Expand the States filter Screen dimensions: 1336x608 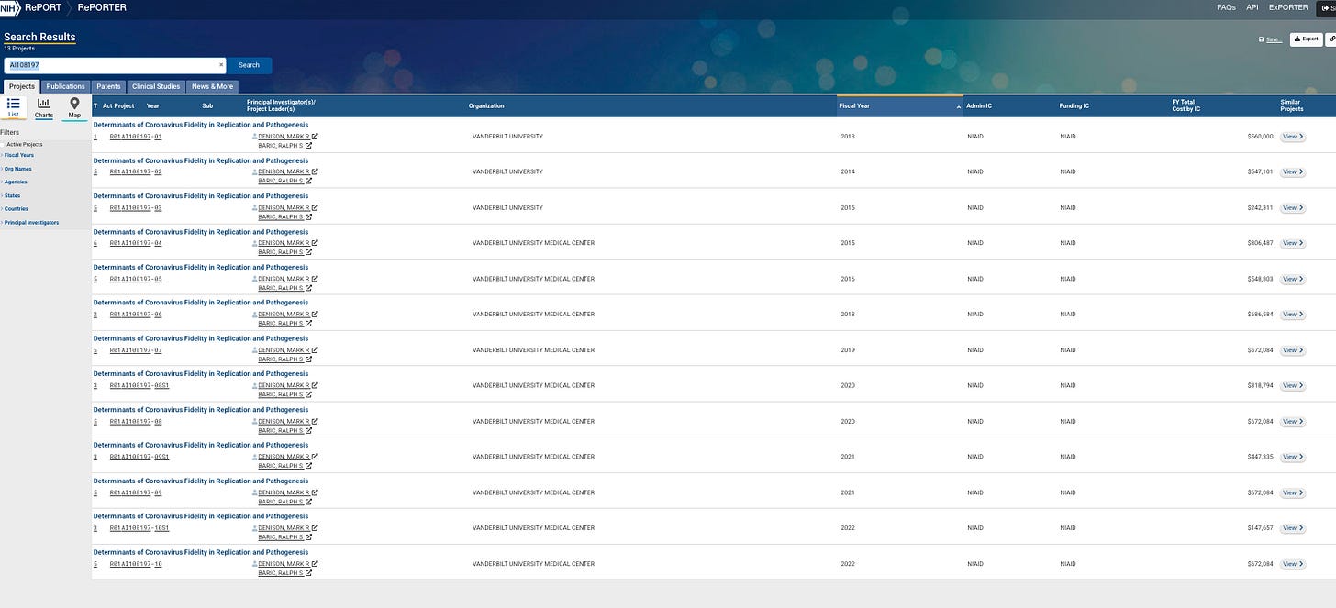(x=11, y=195)
